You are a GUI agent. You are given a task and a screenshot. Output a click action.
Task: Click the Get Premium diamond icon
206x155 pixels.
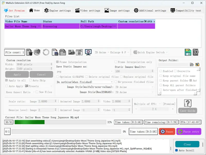(x=6, y=11)
